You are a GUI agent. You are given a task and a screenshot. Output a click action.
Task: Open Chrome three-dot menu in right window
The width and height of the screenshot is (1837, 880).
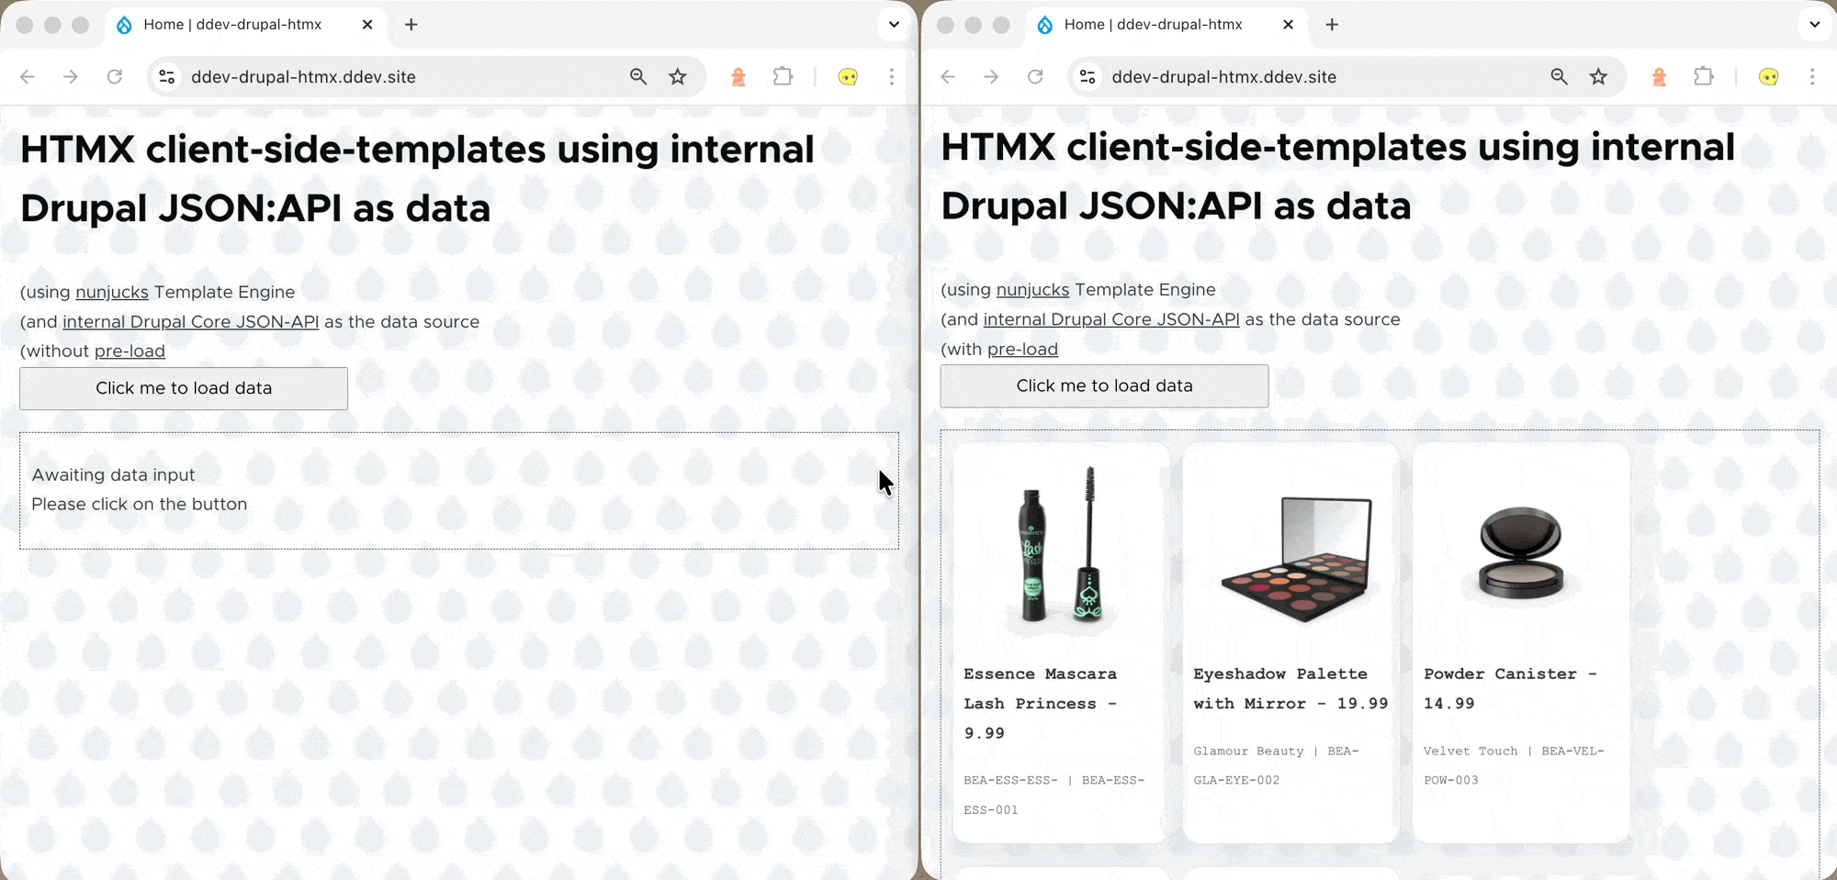coord(1812,77)
